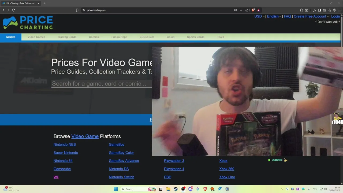Viewport: 343px width, 193px height.
Task: Open GameBoy Color platform link
Action: pos(121,153)
